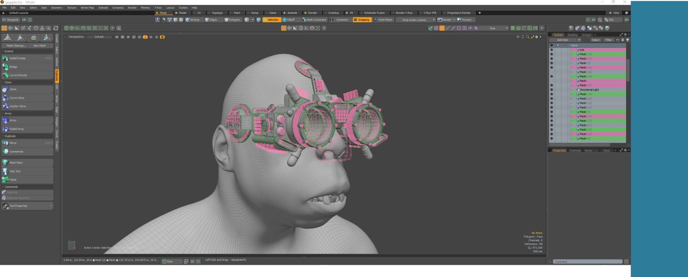
Task: Click the Viewports button
Action: click(10, 20)
